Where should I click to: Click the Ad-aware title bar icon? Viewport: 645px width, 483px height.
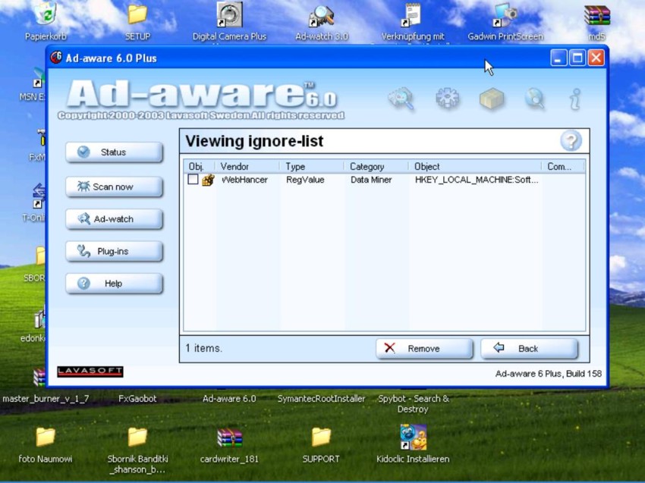coord(56,58)
